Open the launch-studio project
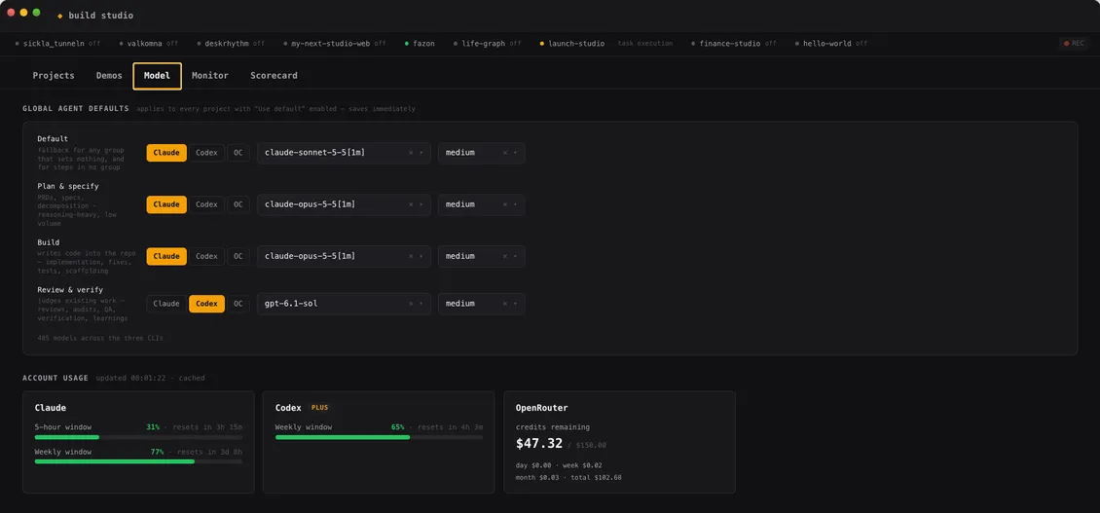1100x513 pixels. point(571,44)
